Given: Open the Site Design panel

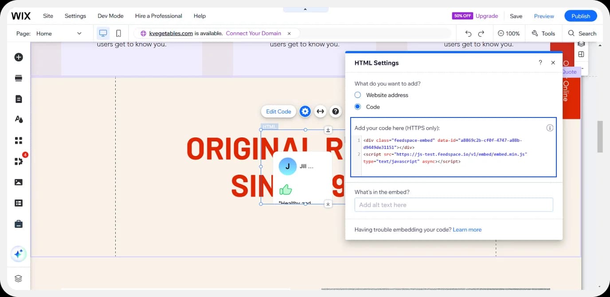Looking at the screenshot, I should [x=18, y=119].
